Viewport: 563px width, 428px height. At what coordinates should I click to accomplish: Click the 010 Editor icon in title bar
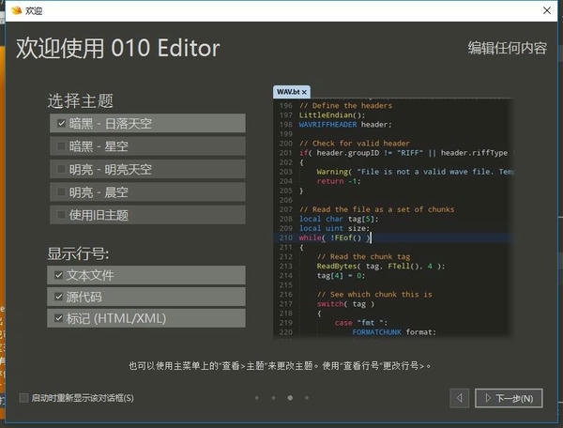point(16,10)
